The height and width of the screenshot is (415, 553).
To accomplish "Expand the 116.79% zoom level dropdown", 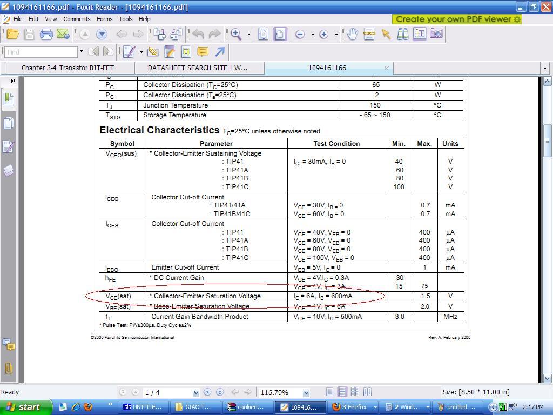I will 306,393.
